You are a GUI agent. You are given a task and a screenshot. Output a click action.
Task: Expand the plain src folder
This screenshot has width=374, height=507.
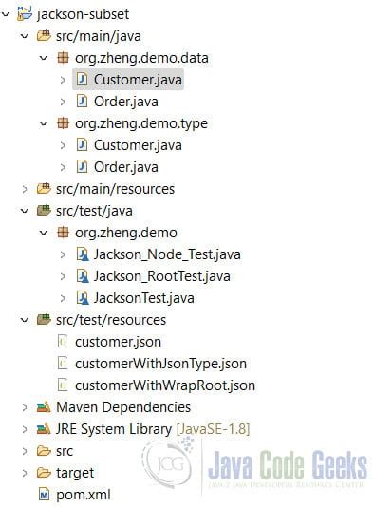click(25, 451)
